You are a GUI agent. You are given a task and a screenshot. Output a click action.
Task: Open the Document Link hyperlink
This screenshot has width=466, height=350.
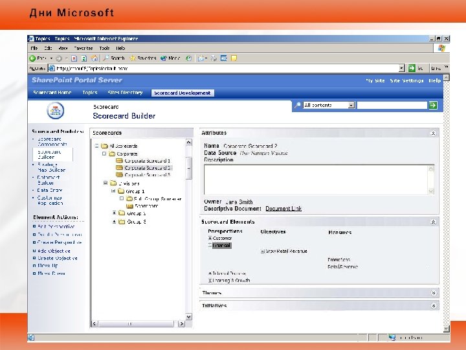click(x=283, y=209)
